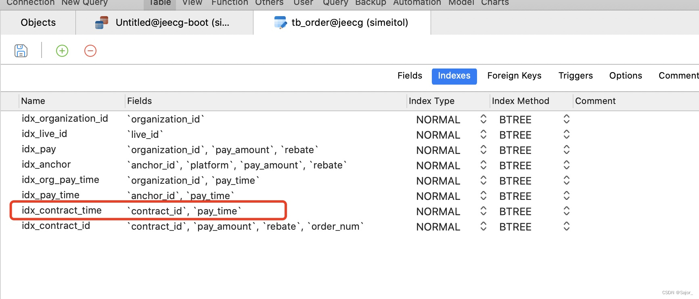Click the Comment column header
This screenshot has width=699, height=299.
(x=636, y=101)
